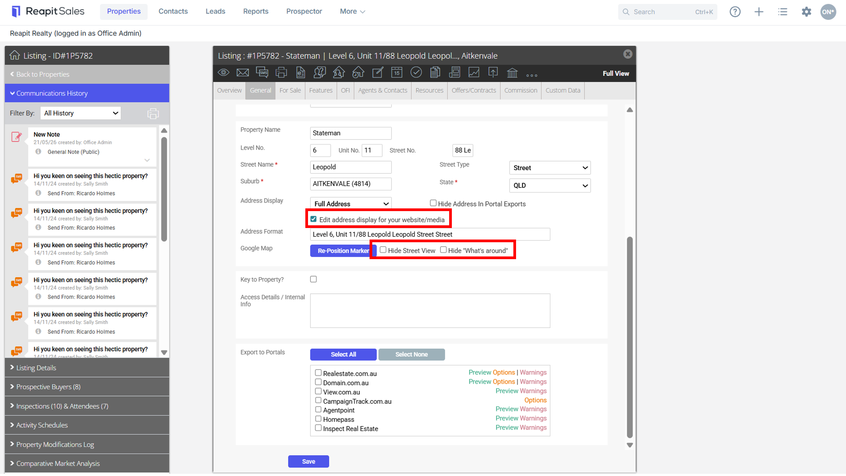This screenshot has height=476, width=846.
Task: Open the Street Type dropdown
Action: point(550,168)
